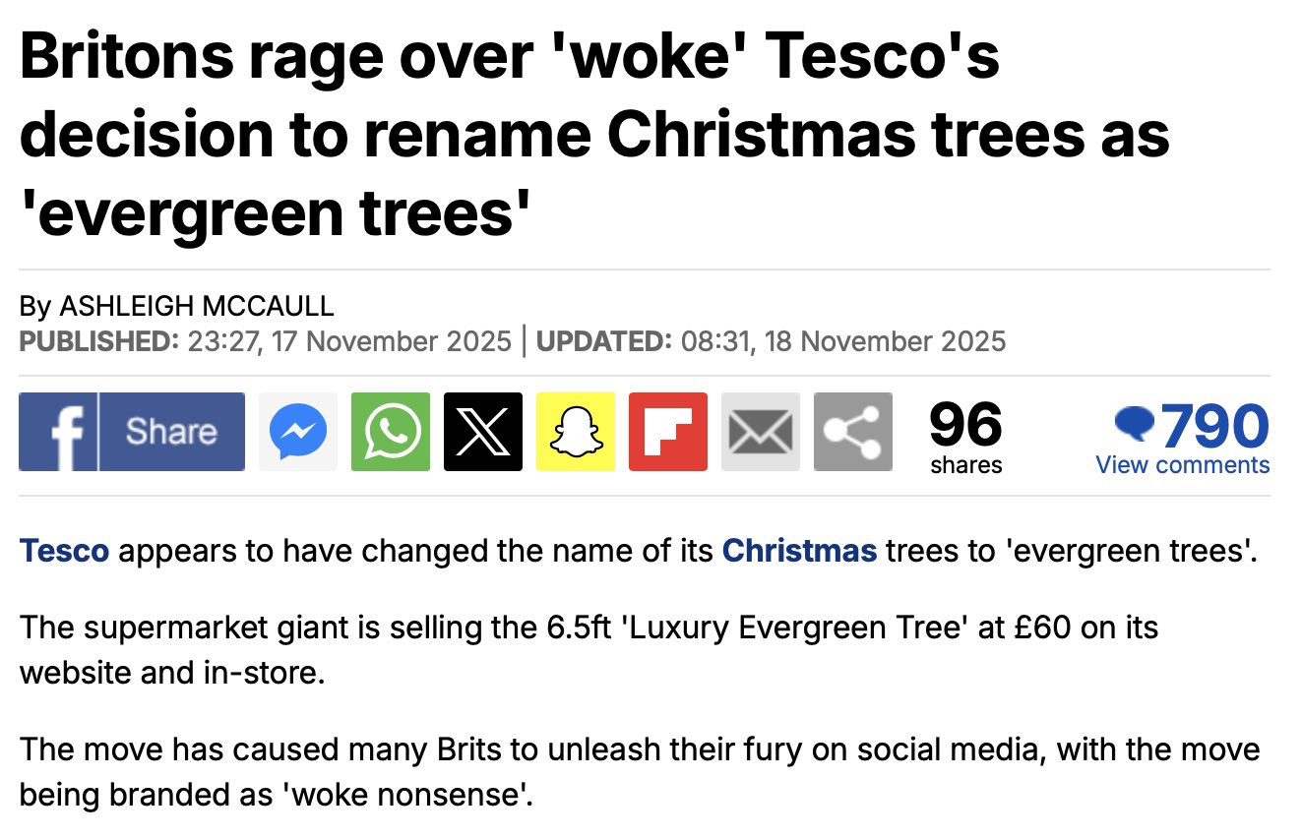
Task: Open the grey generic share options icon
Action: click(x=853, y=432)
